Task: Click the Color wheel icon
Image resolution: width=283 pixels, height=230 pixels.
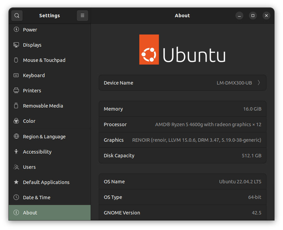Action: click(16, 121)
